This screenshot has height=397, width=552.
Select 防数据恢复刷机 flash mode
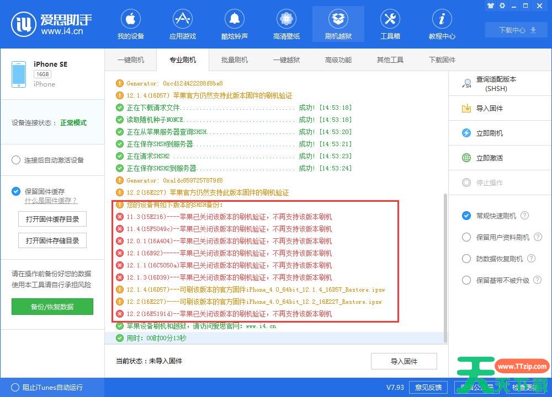click(466, 259)
